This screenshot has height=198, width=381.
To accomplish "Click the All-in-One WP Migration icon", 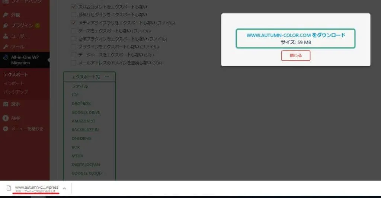I will (5, 57).
